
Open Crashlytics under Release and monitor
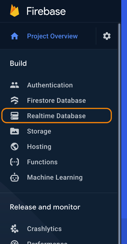(x=44, y=229)
